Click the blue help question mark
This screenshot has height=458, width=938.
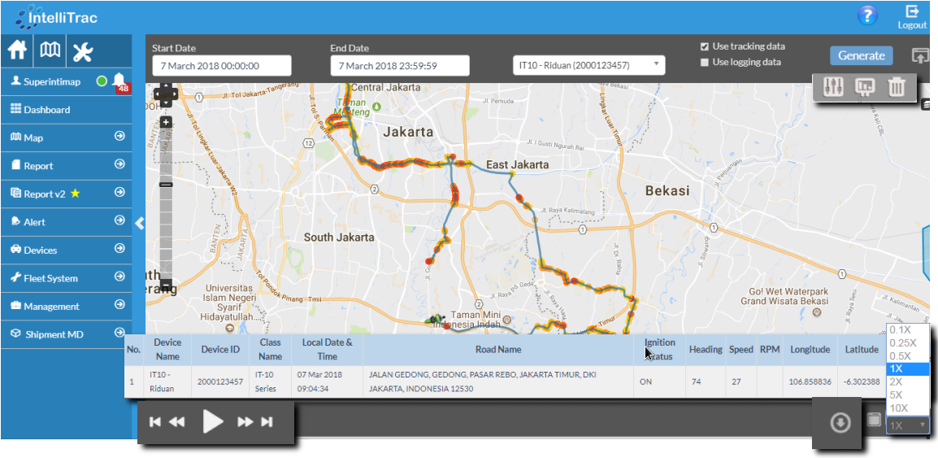(x=867, y=15)
